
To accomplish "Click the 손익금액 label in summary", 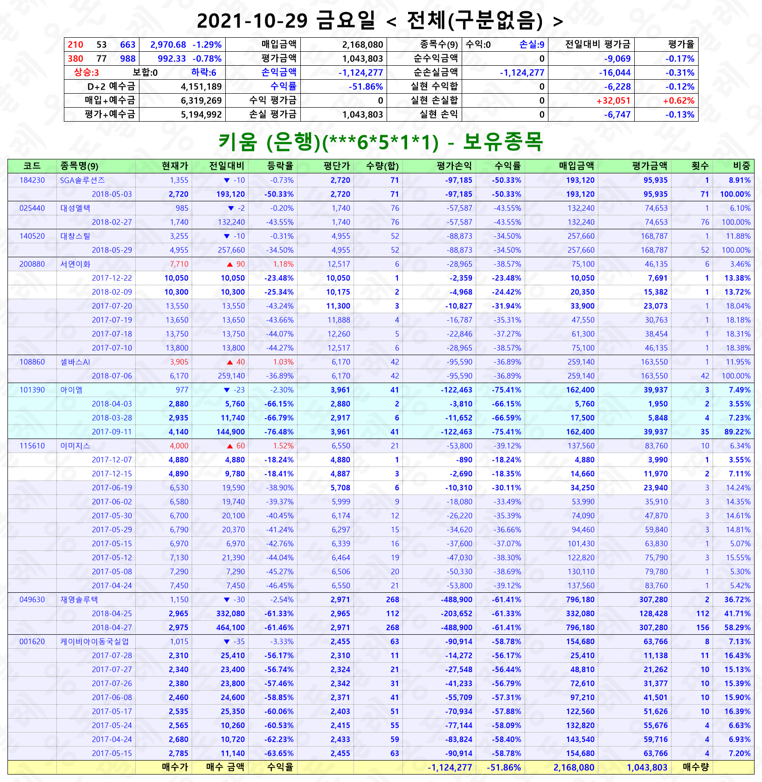I will 278,72.
